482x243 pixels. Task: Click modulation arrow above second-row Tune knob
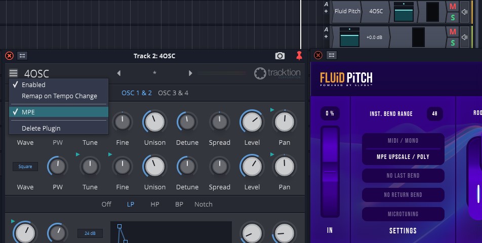pos(78,154)
